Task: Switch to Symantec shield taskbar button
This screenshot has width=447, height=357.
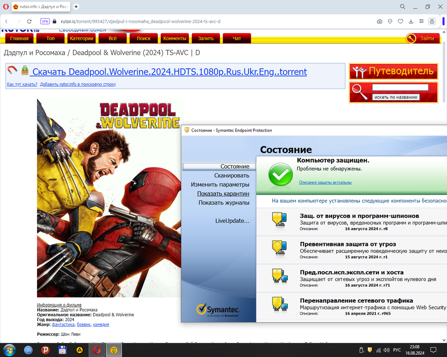Action: pos(114,350)
